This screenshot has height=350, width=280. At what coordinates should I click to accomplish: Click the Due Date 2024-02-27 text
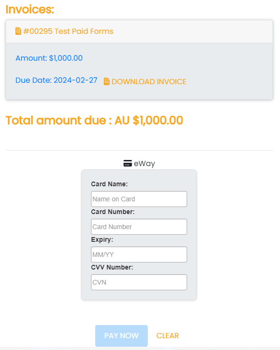56,80
